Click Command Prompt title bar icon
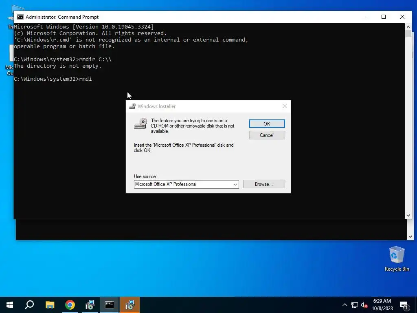 pyautogui.click(x=20, y=17)
